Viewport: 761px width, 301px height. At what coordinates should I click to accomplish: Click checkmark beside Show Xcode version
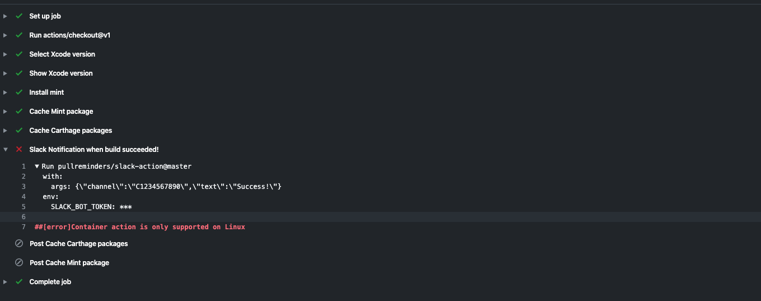19,73
